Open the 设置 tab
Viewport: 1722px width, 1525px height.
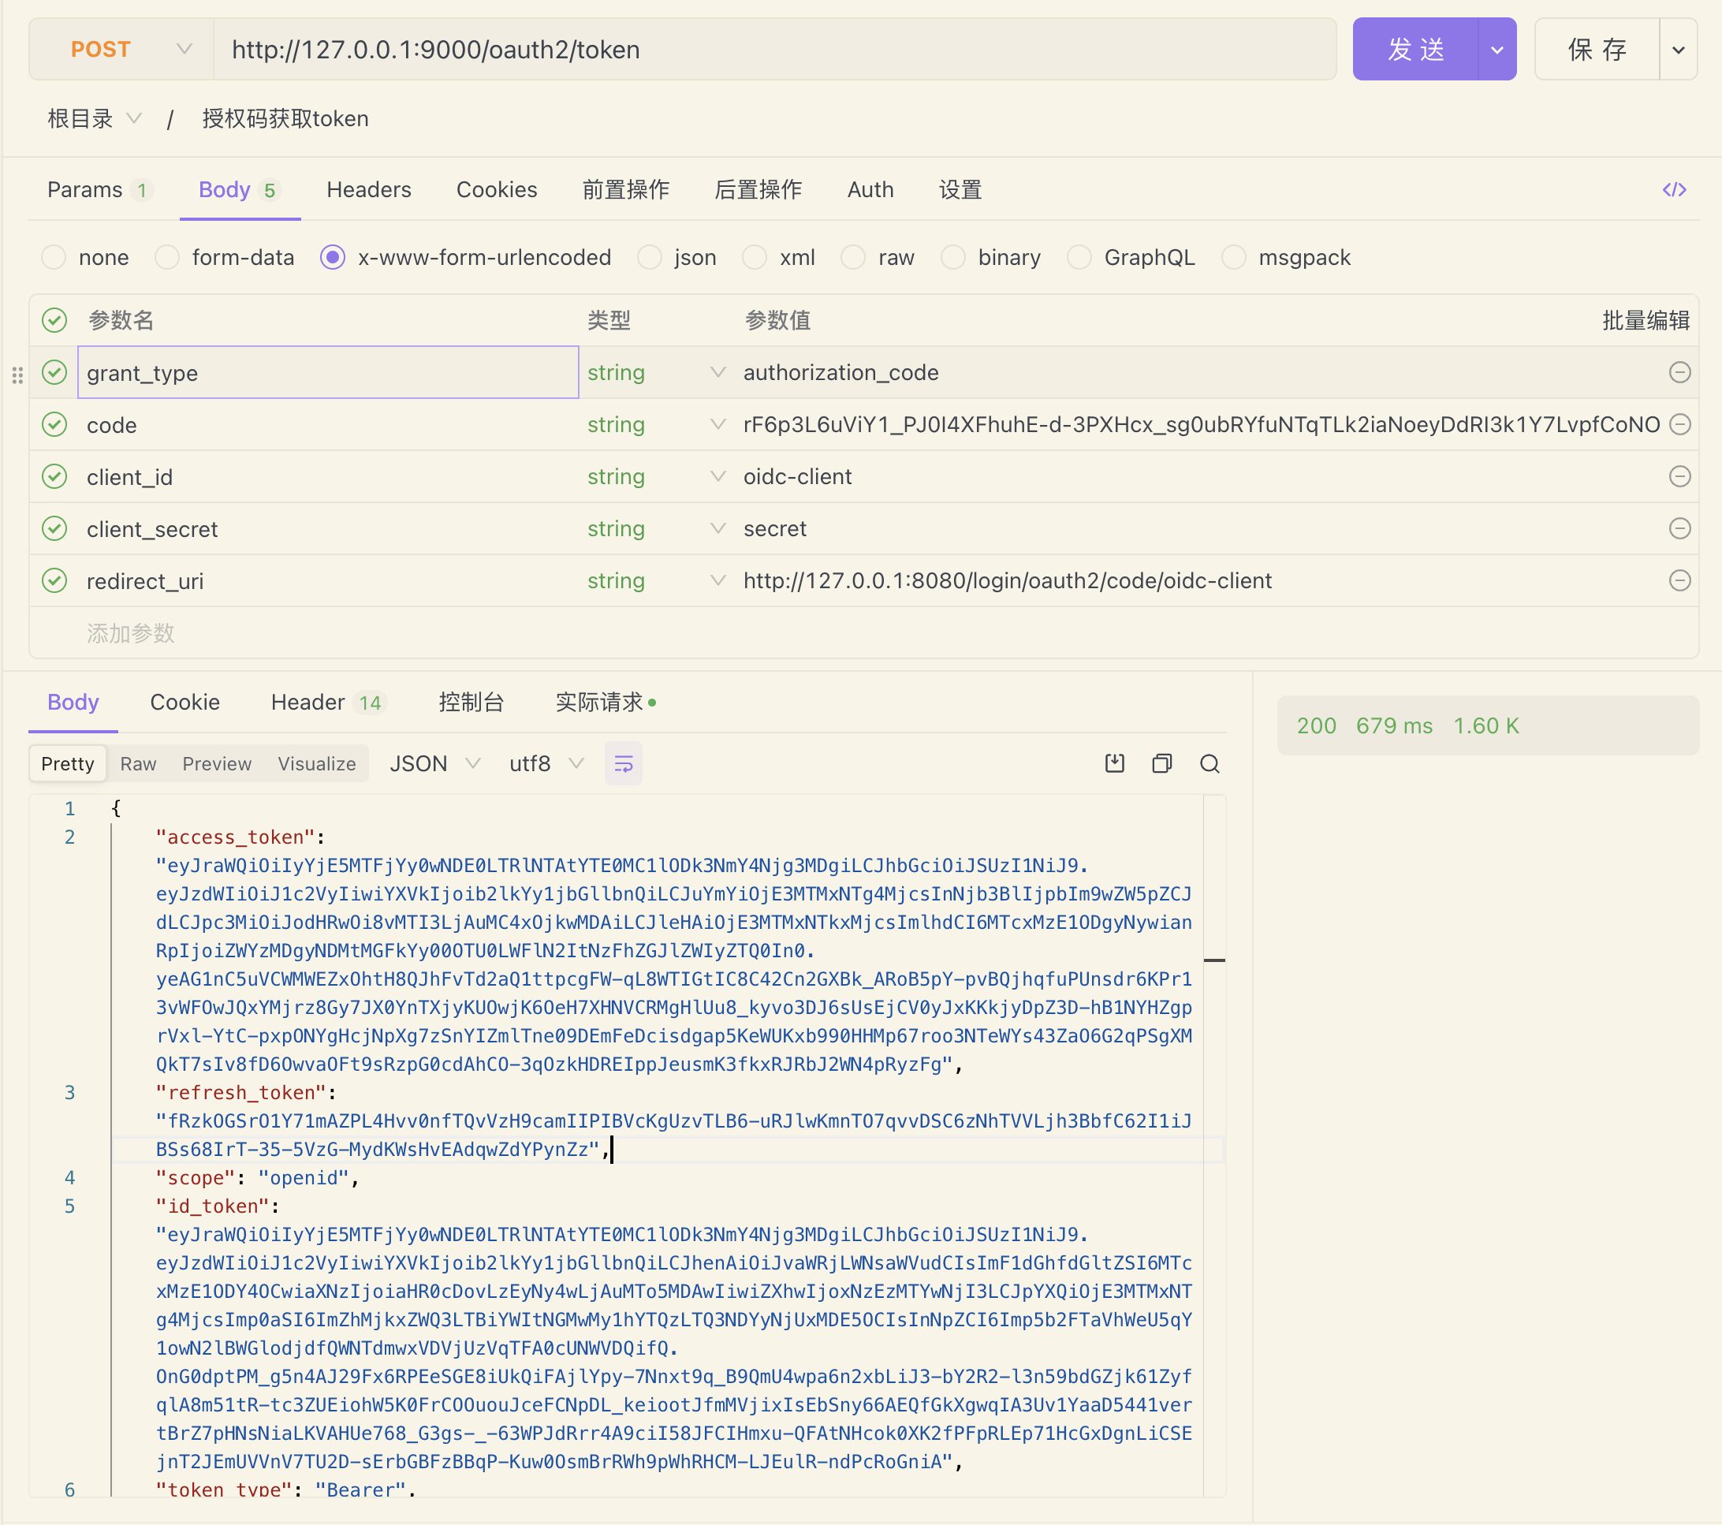point(960,189)
